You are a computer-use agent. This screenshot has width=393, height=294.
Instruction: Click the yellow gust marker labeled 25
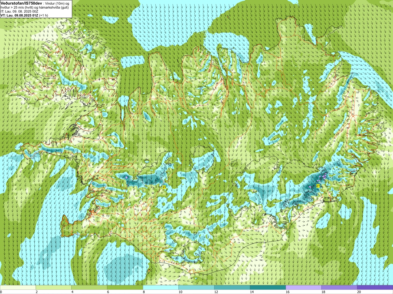point(164,187)
